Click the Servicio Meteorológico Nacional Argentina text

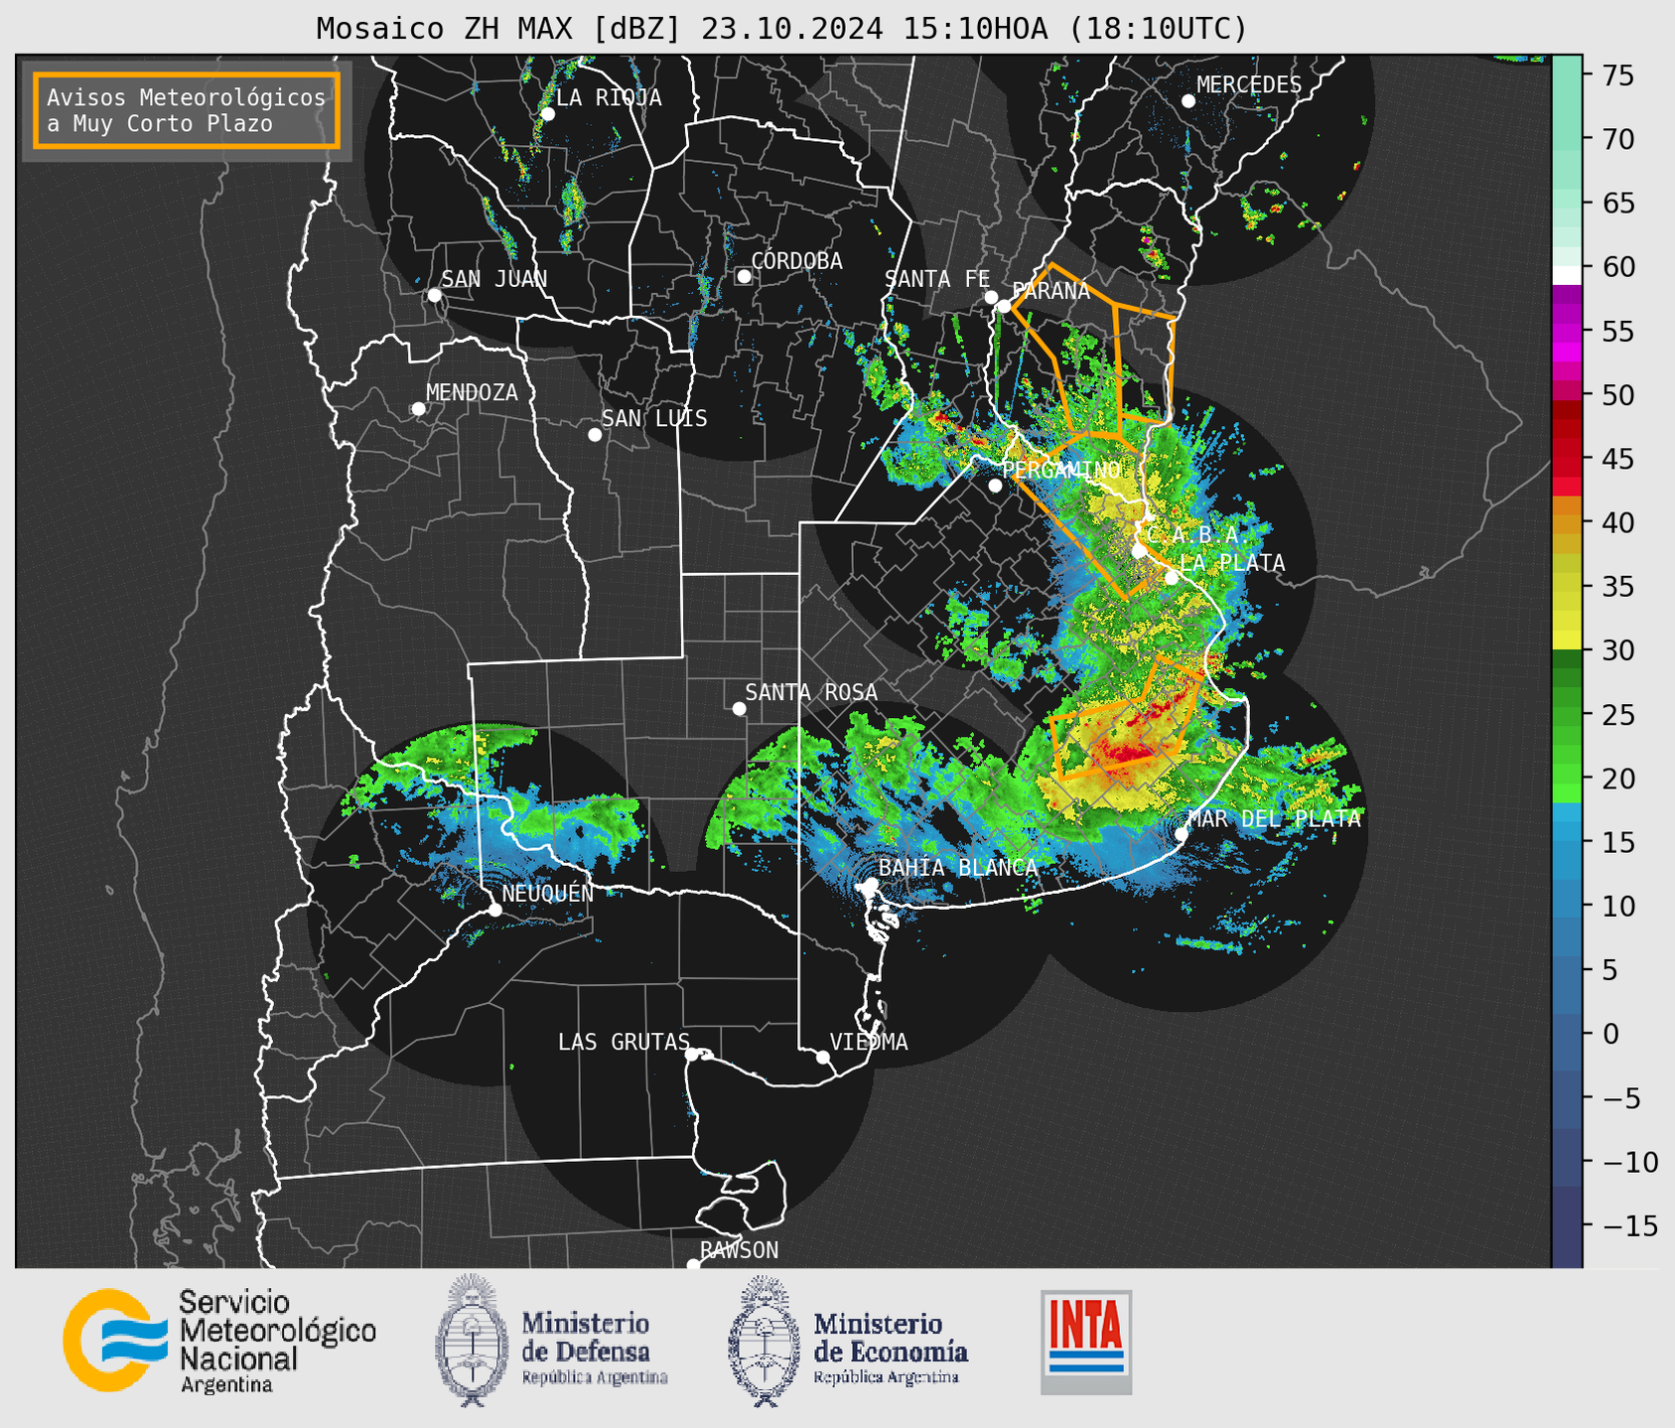[x=277, y=1342]
